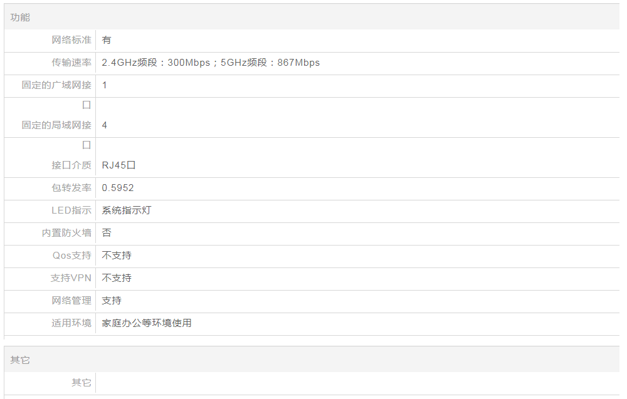This screenshot has height=399, width=627.
Task: Click the 传输速率 label
Action: (71, 63)
